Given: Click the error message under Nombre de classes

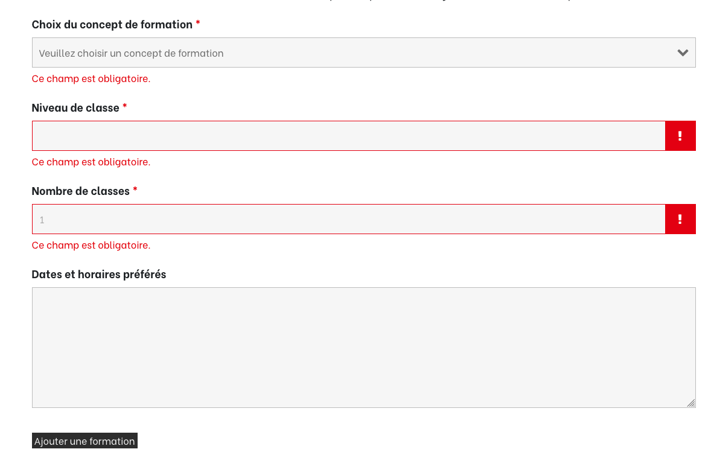Looking at the screenshot, I should coord(91,245).
